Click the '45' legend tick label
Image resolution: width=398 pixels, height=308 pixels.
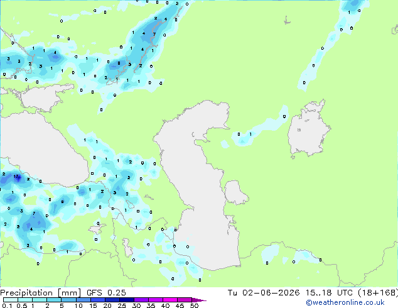click(180, 305)
